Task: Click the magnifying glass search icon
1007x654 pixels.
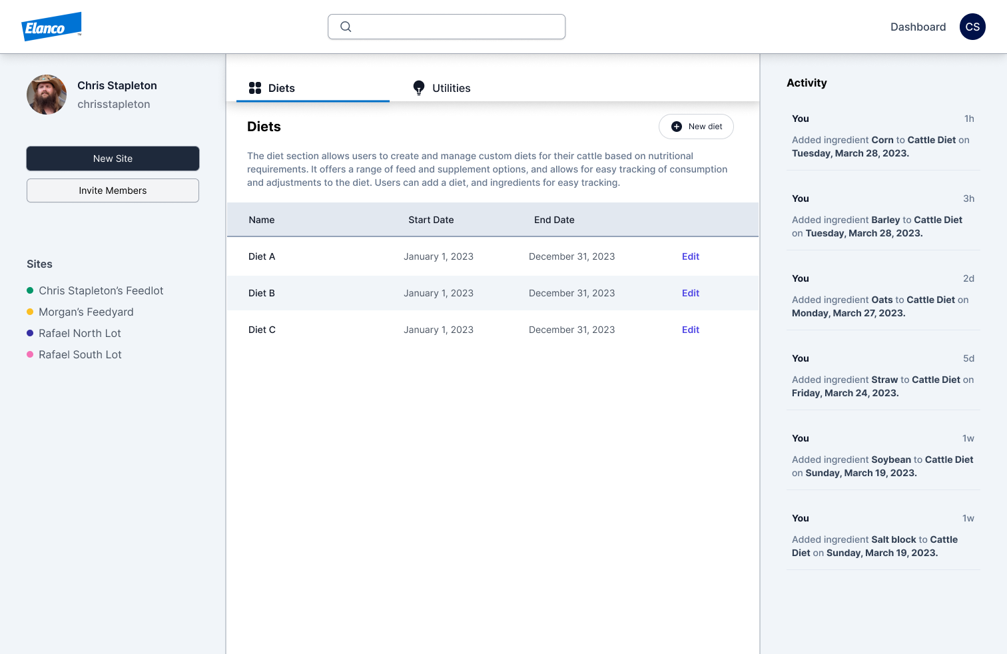Action: (x=346, y=27)
